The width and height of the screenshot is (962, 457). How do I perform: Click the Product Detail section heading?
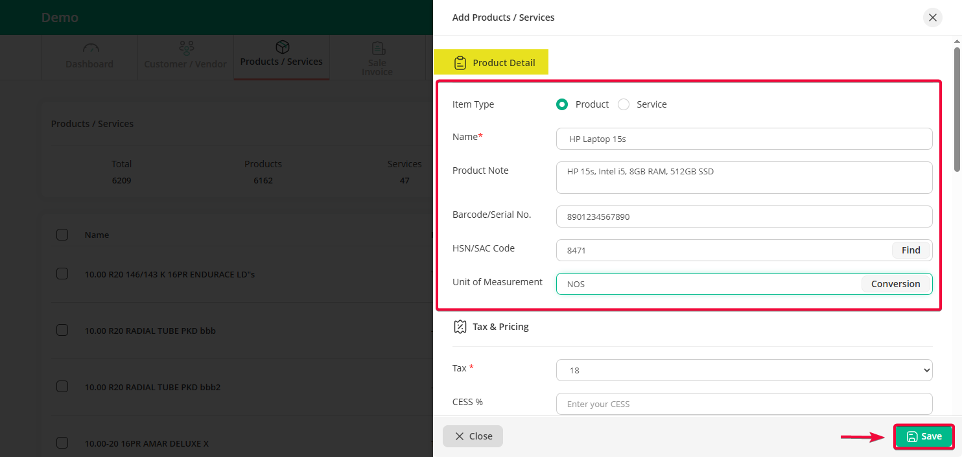tap(504, 63)
